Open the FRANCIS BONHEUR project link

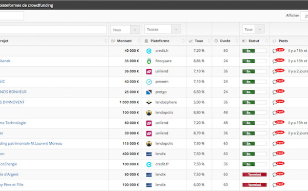(x=13, y=92)
